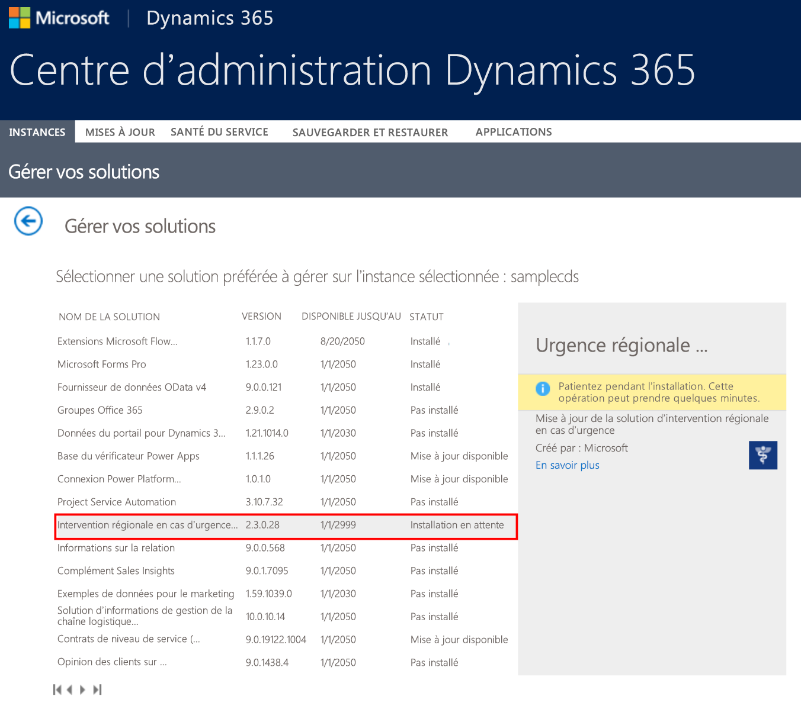Select Base du vérificateur Power Apps
The width and height of the screenshot is (801, 706).
point(286,456)
